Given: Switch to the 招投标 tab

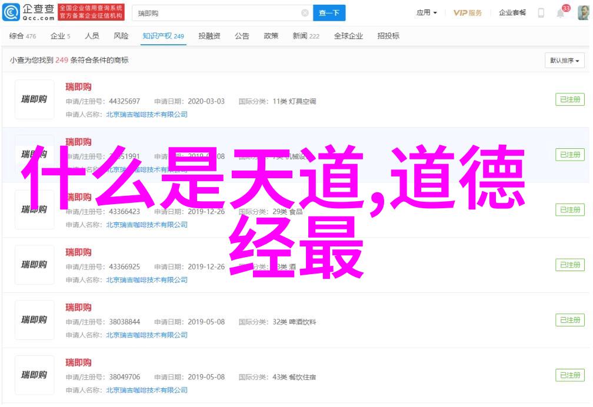Looking at the screenshot, I should pyautogui.click(x=388, y=36).
